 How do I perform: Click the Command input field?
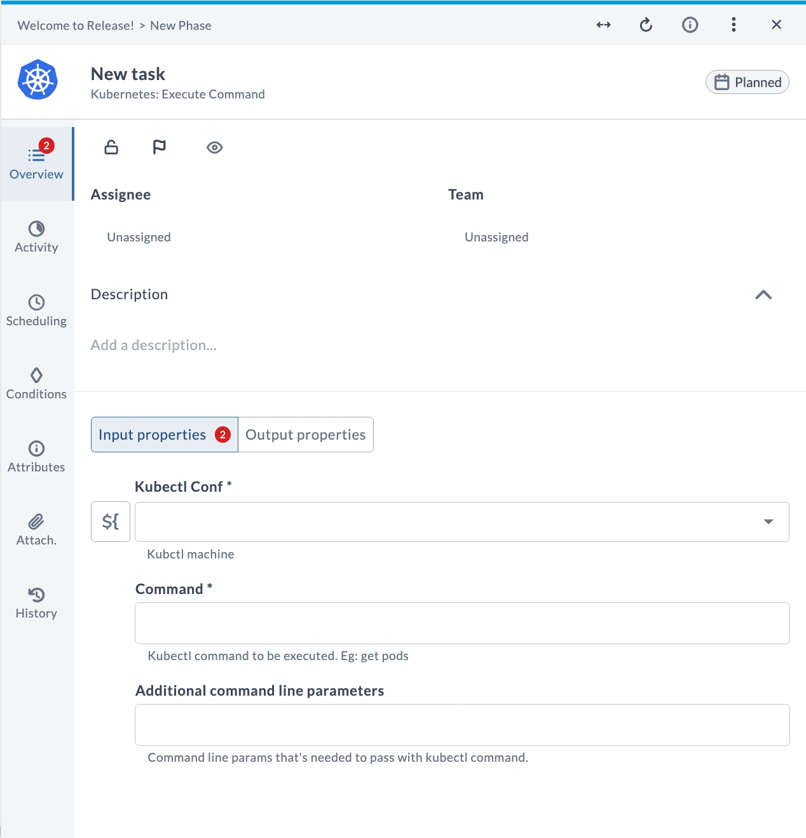point(462,623)
